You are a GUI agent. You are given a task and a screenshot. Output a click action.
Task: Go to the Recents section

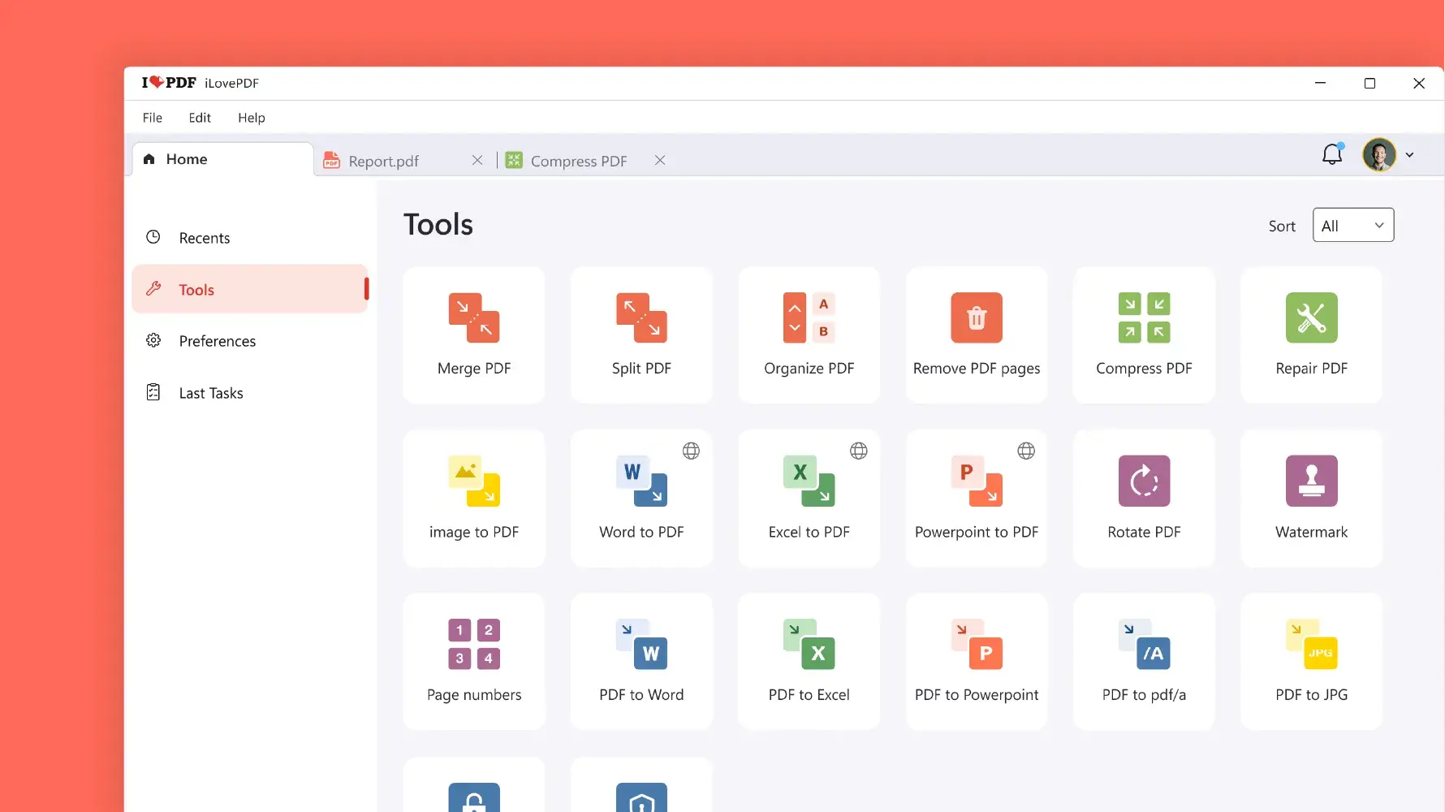click(205, 237)
